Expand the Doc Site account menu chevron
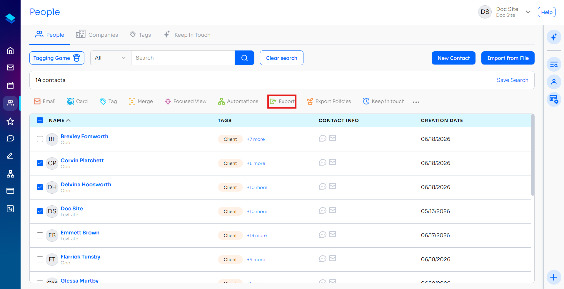564x289 pixels. coord(528,12)
